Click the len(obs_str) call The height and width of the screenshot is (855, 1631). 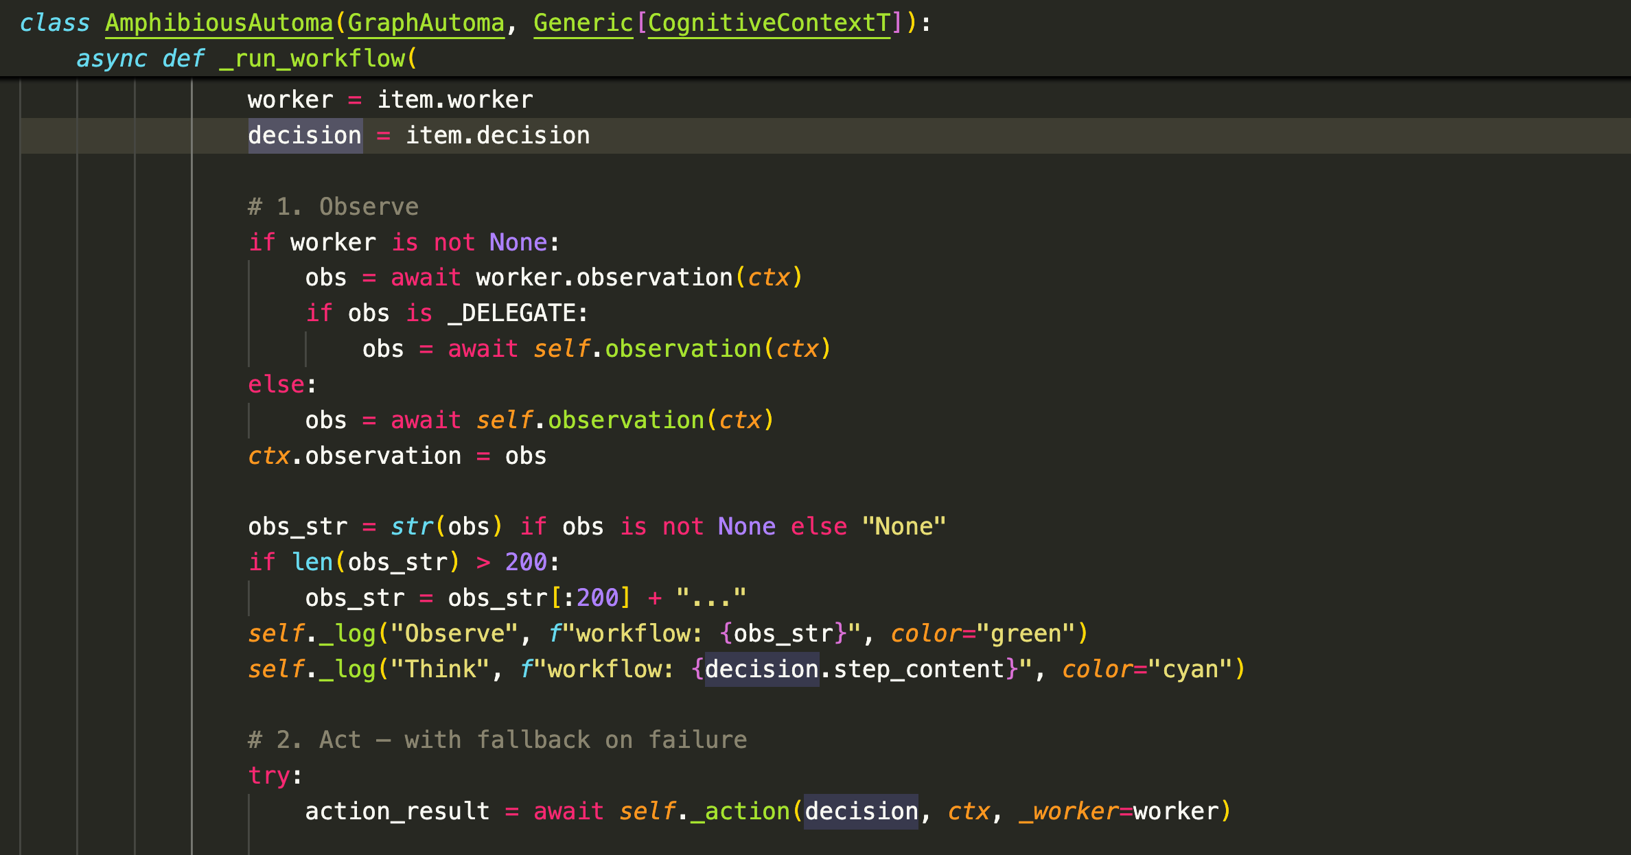point(375,563)
